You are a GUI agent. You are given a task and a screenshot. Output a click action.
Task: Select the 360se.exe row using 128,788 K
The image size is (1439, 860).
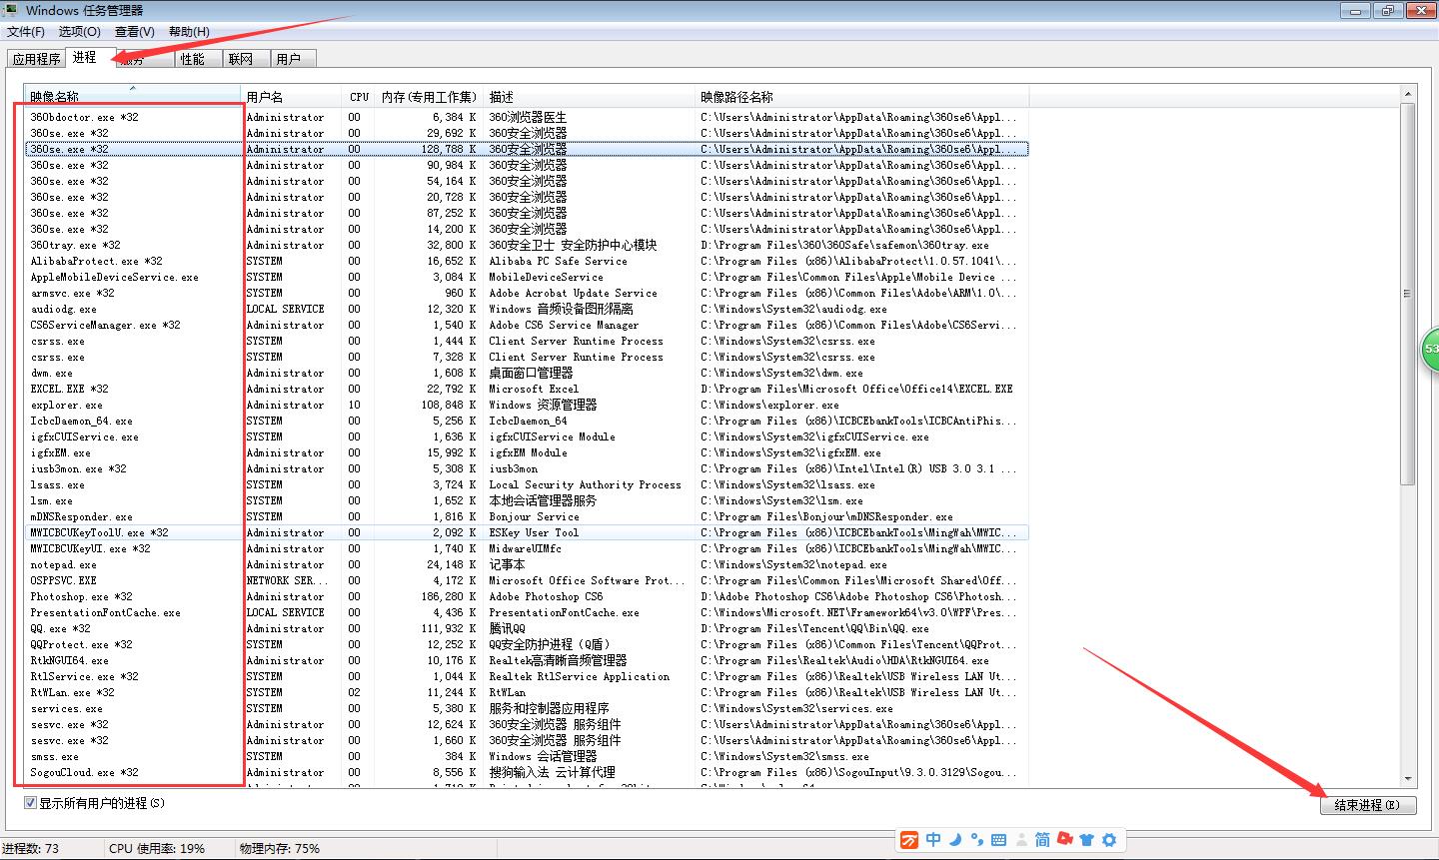point(527,149)
